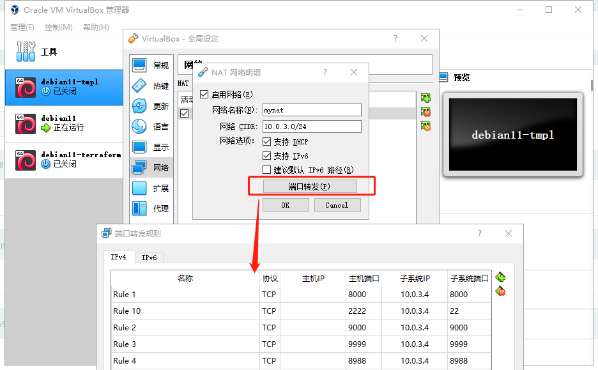Open the 语言 Language settings category
Image resolution: width=598 pixels, height=370 pixels.
(139, 127)
